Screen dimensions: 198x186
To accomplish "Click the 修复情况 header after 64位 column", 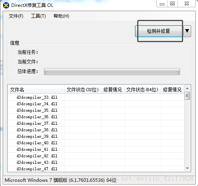I will (172, 90).
